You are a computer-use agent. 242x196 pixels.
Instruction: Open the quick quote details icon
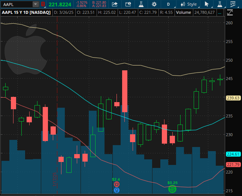click(128, 4)
